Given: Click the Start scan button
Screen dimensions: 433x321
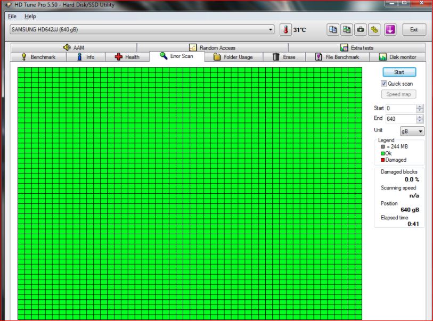Looking at the screenshot, I should coord(399,72).
